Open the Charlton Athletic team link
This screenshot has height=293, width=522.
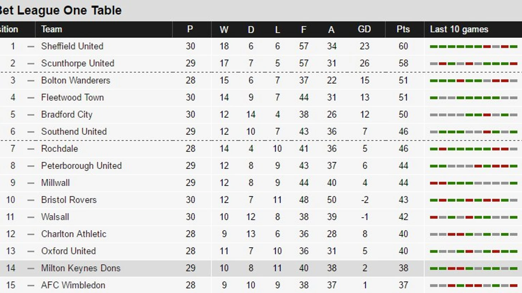pyautogui.click(x=74, y=234)
